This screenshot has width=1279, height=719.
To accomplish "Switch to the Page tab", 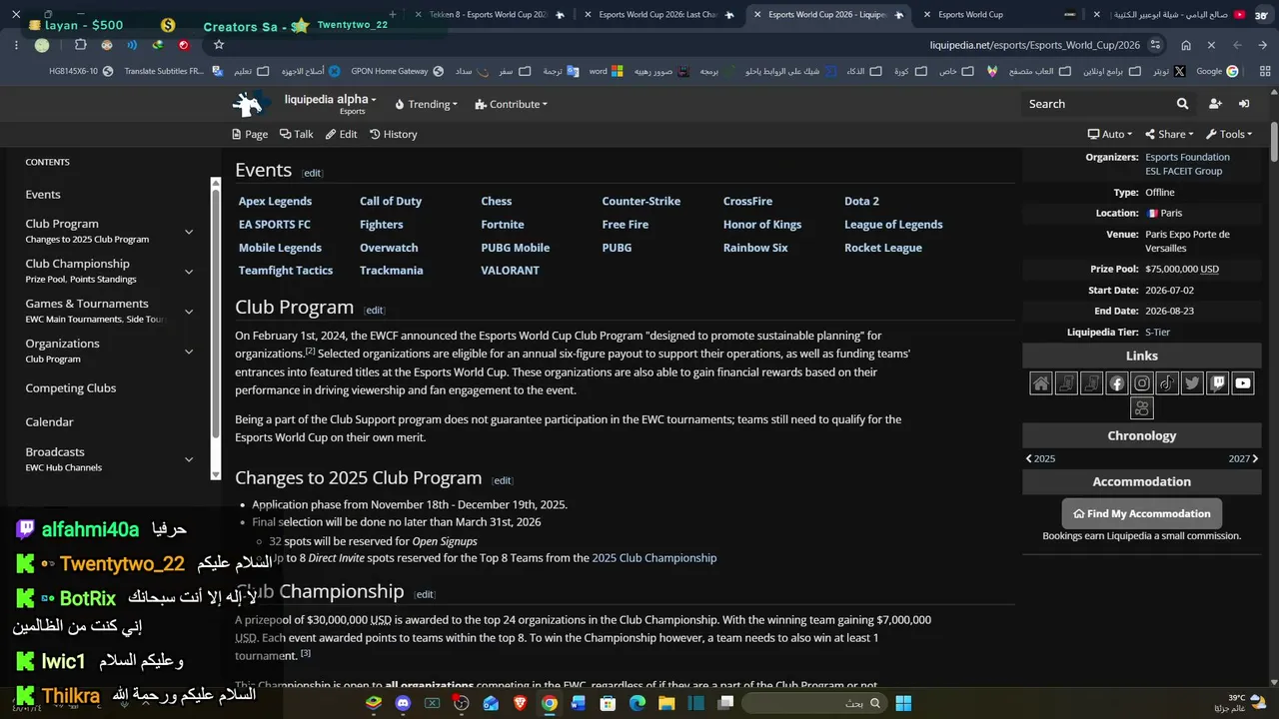I will 250,134.
